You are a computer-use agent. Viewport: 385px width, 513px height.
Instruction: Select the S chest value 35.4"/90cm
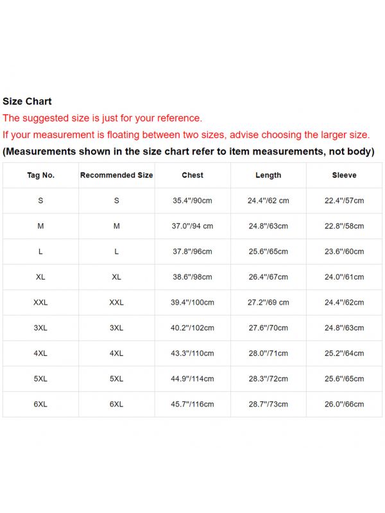pyautogui.click(x=193, y=201)
